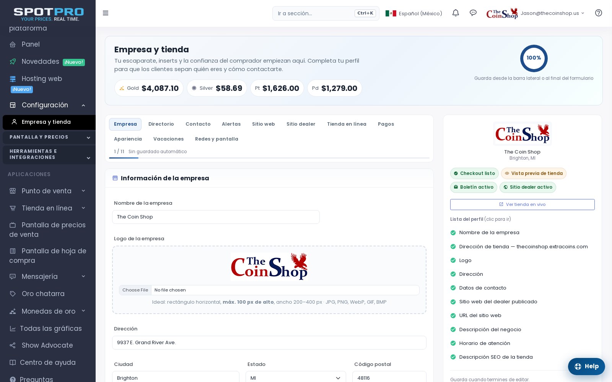The image size is (612, 382).
Task: Expand the Pantalla y Precios section
Action: [x=49, y=137]
